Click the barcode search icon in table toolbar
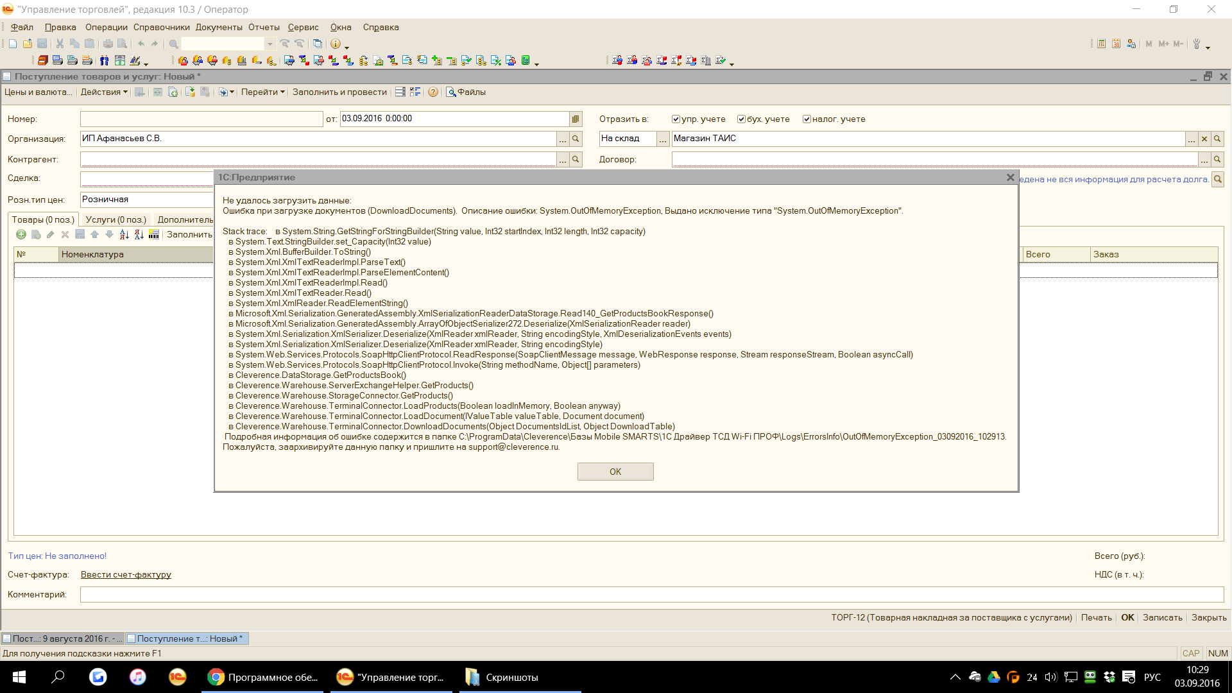Screen dimensions: 1232x693 pos(154,234)
